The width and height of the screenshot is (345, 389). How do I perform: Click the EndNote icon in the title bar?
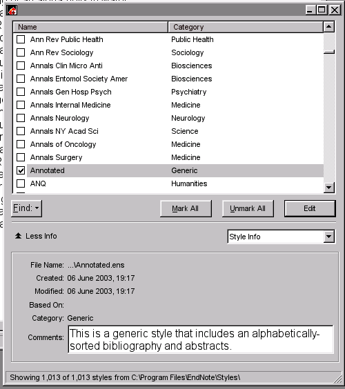pyautogui.click(x=12, y=10)
